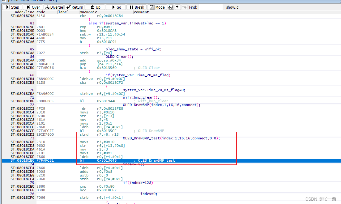Select the add sp,sp,#0x34 row
341x204 pixels.
pos(171,60)
